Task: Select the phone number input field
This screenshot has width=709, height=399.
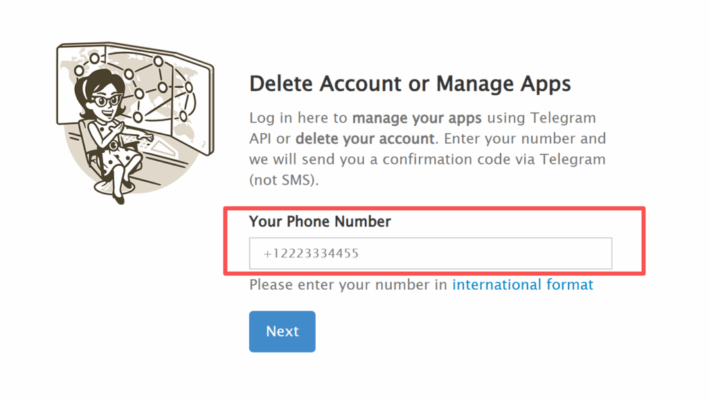Action: pyautogui.click(x=429, y=253)
